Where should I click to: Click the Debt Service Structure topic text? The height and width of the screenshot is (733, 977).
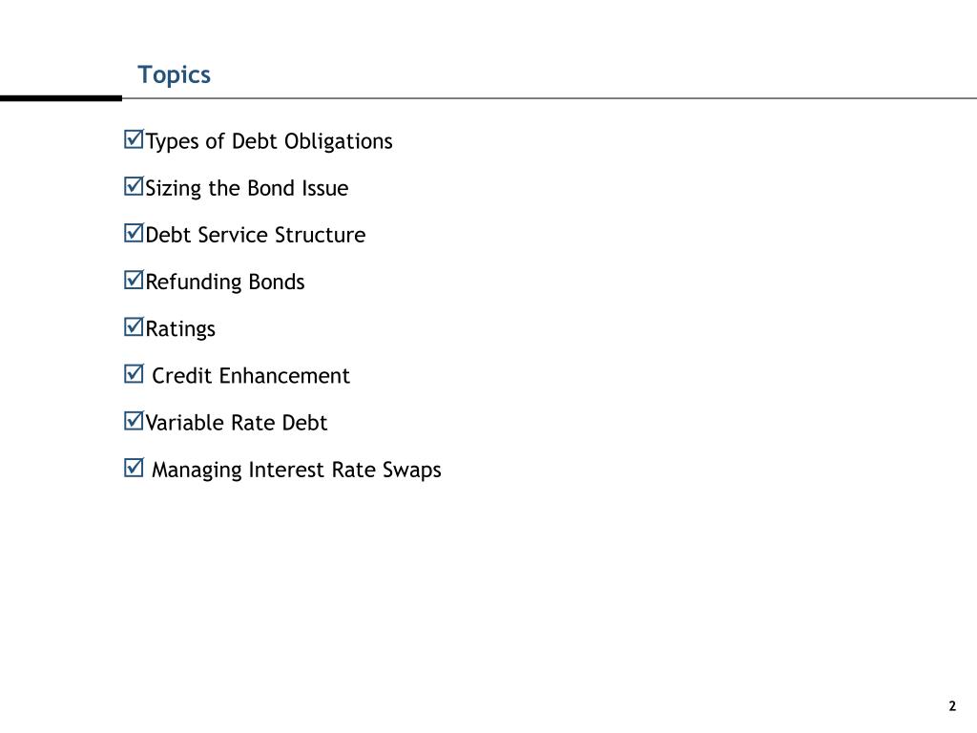coord(255,235)
